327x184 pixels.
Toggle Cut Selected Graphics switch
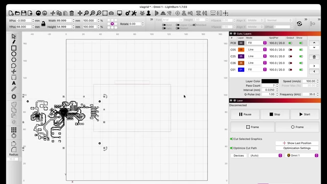(x=231, y=139)
